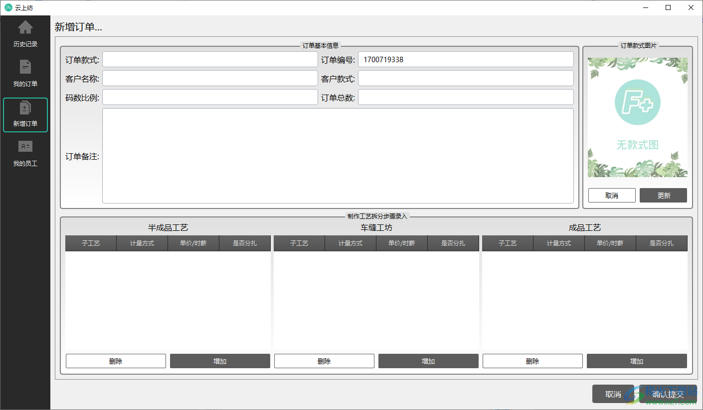Select the 新增订单 (New Order) sidebar icon
The height and width of the screenshot is (410, 703).
25,114
